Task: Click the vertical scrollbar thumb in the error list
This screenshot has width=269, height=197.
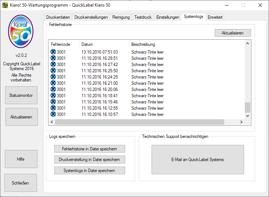Action: (x=247, y=107)
